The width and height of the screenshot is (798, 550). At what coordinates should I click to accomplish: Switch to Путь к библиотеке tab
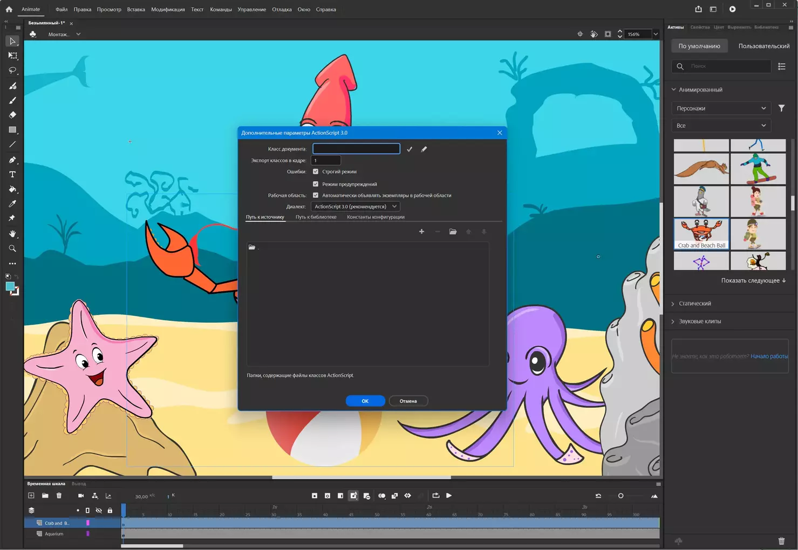316,217
